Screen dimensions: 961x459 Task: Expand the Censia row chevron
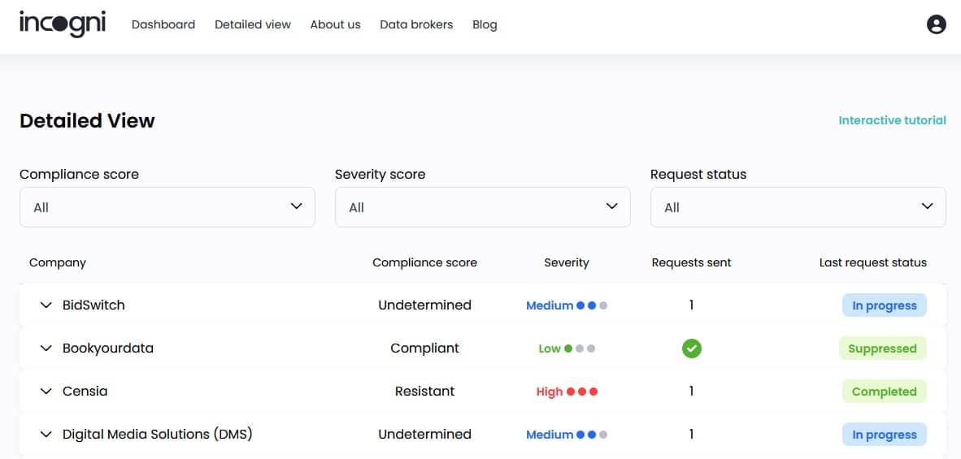(46, 391)
